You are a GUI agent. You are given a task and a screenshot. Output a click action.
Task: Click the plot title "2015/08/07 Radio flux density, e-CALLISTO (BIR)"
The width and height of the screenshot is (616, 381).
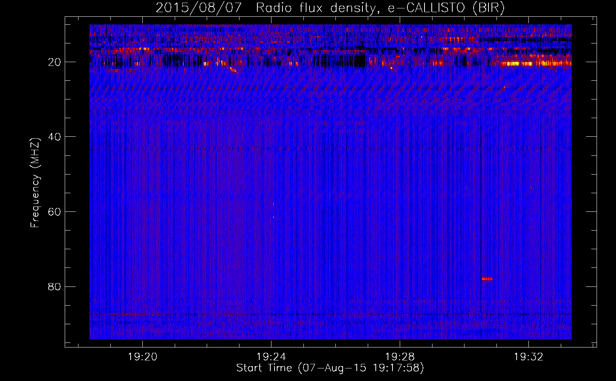click(330, 8)
